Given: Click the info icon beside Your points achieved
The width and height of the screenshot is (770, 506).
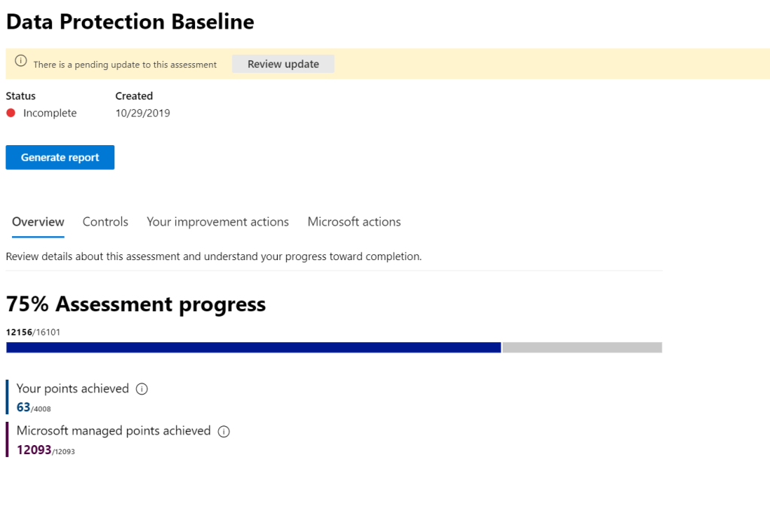Looking at the screenshot, I should (142, 389).
